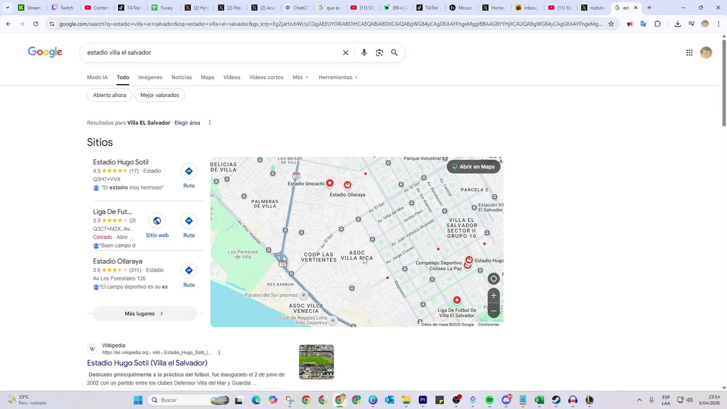Click in the Google search input field
The height and width of the screenshot is (409, 727).
coord(210,52)
